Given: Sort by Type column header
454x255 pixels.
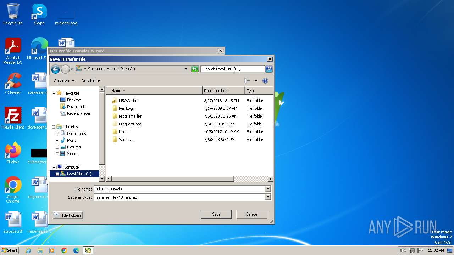Looking at the screenshot, I should [259, 91].
